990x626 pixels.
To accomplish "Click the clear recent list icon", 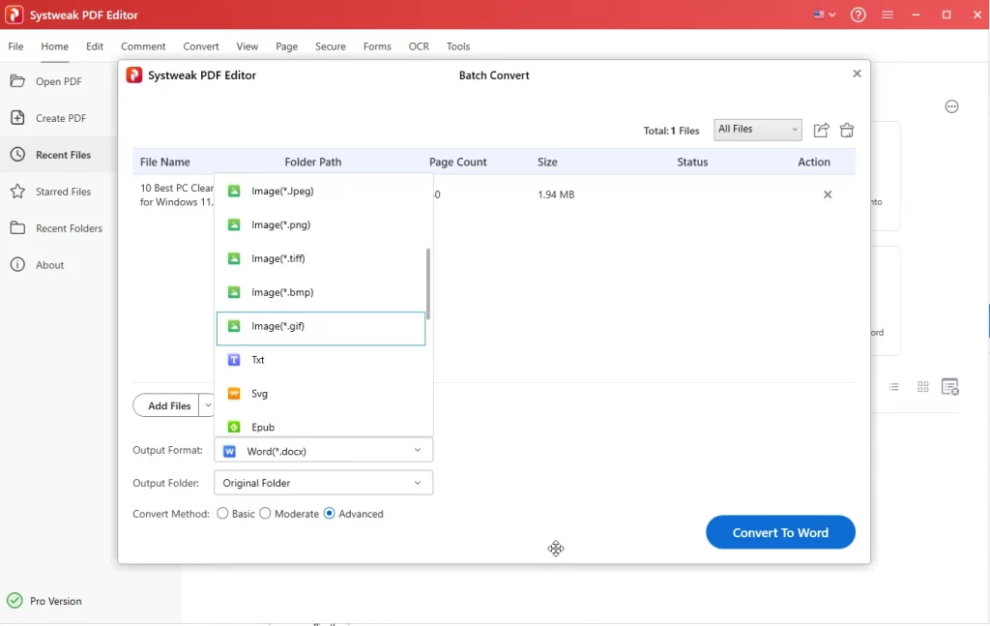I will click(x=950, y=387).
